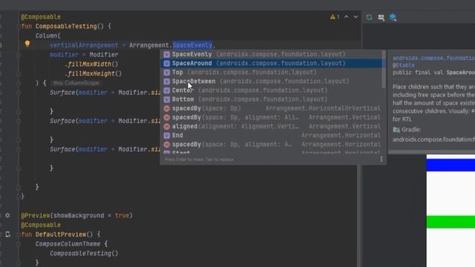475x267 pixels.
Task: Click @Preview(showBackground = true) annotation
Action: pos(76,216)
